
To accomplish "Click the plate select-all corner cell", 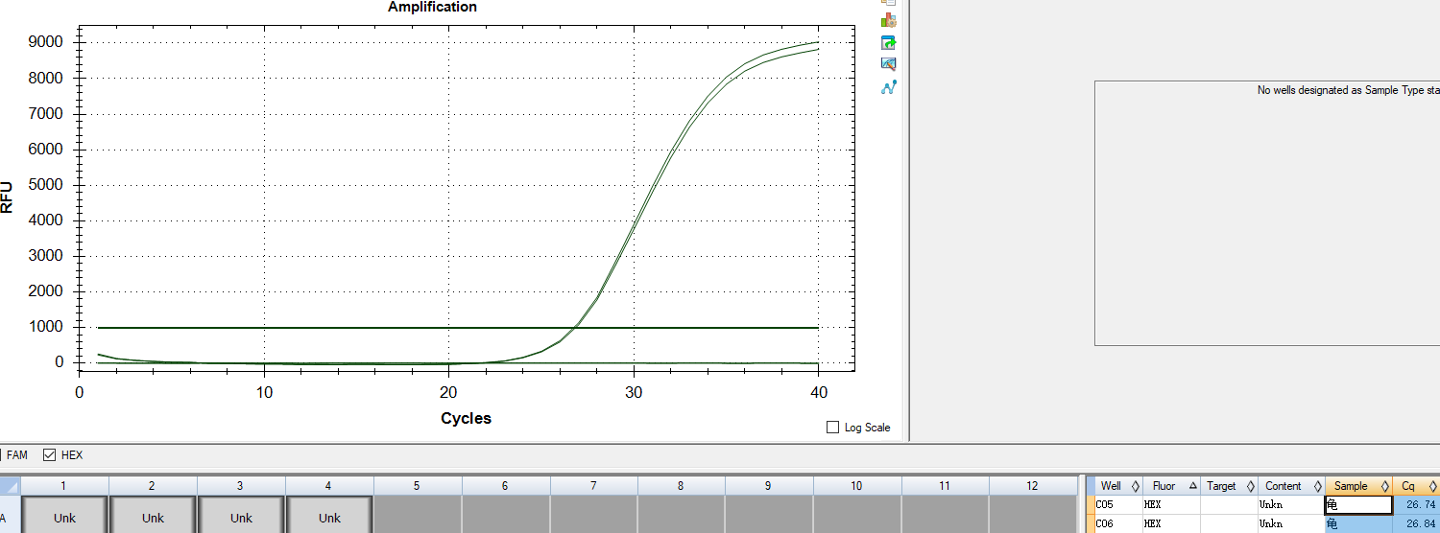I will [x=10, y=486].
